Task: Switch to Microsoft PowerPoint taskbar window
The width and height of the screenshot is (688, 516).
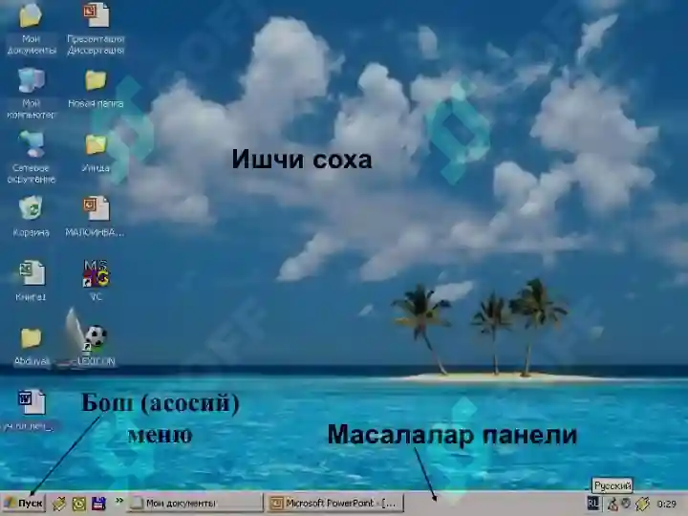Action: (x=335, y=503)
